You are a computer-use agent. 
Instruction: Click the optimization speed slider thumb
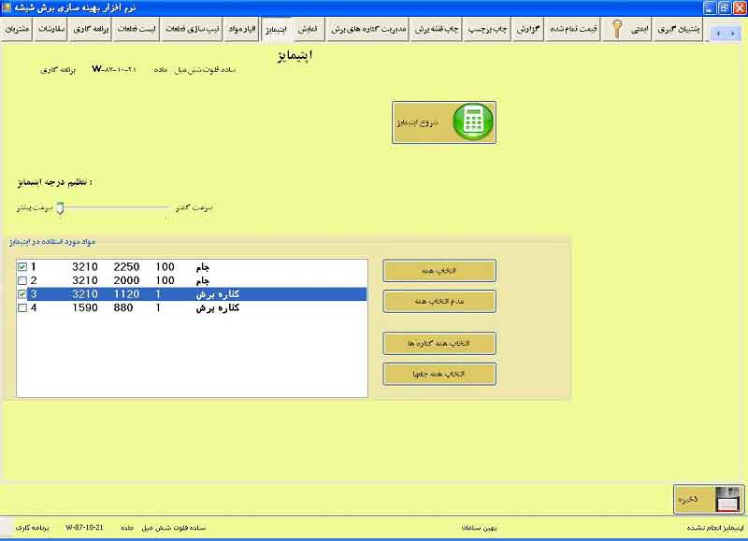(60, 208)
